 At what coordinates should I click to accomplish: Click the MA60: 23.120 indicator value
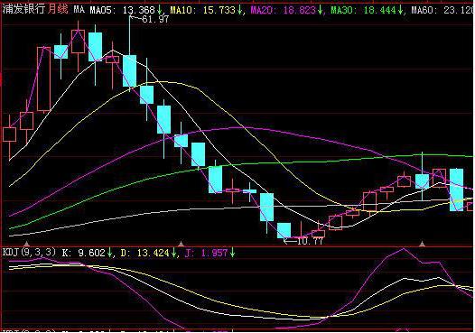pyautogui.click(x=442, y=10)
